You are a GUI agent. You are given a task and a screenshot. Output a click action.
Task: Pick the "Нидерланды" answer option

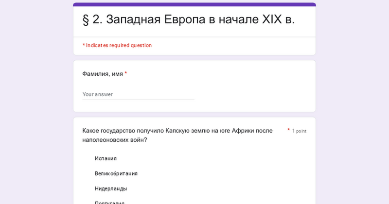[111, 188]
